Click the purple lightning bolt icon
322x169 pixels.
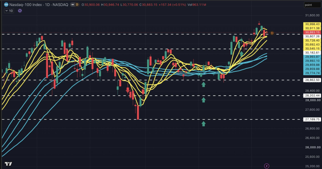(266, 166)
